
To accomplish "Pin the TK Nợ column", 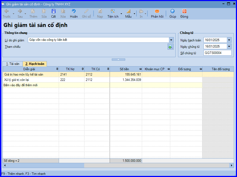I will [x=82, y=69].
